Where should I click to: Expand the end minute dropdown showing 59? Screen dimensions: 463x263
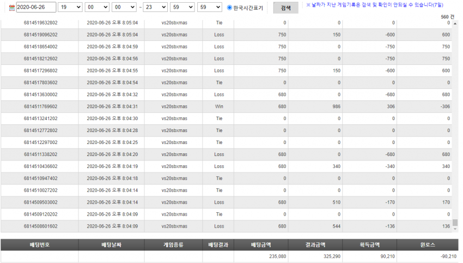point(182,7)
